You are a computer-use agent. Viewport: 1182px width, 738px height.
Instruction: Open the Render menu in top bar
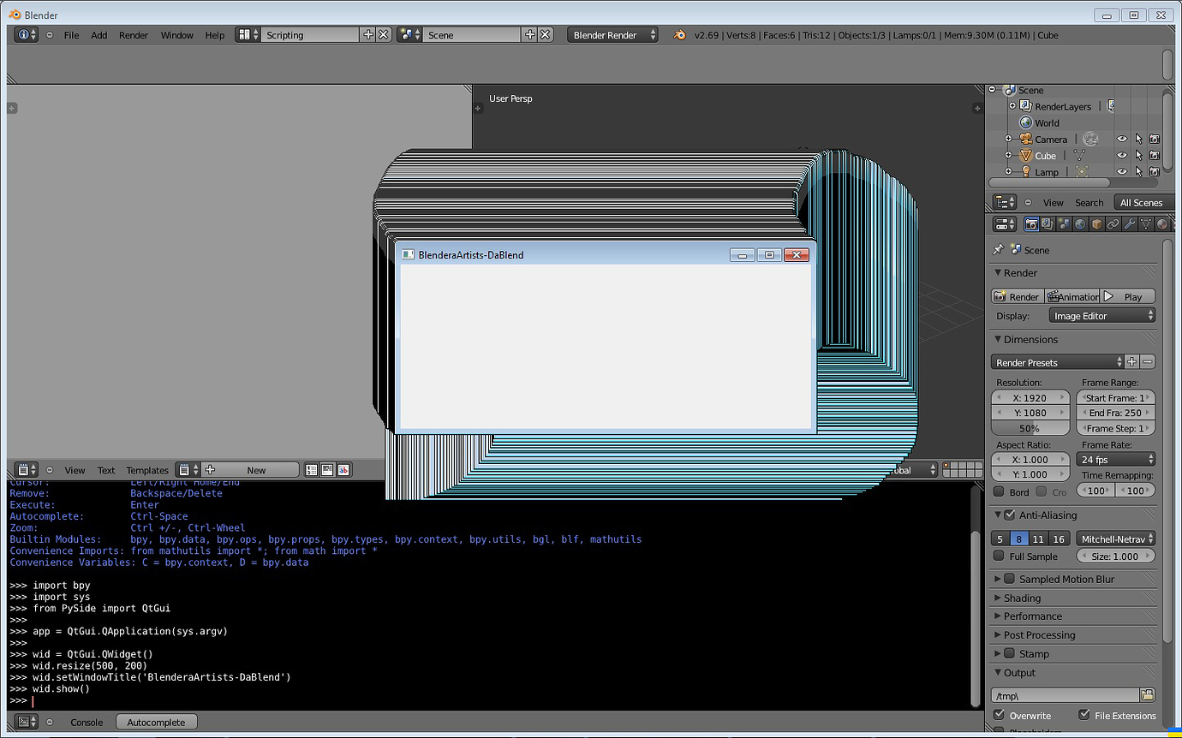click(x=134, y=35)
